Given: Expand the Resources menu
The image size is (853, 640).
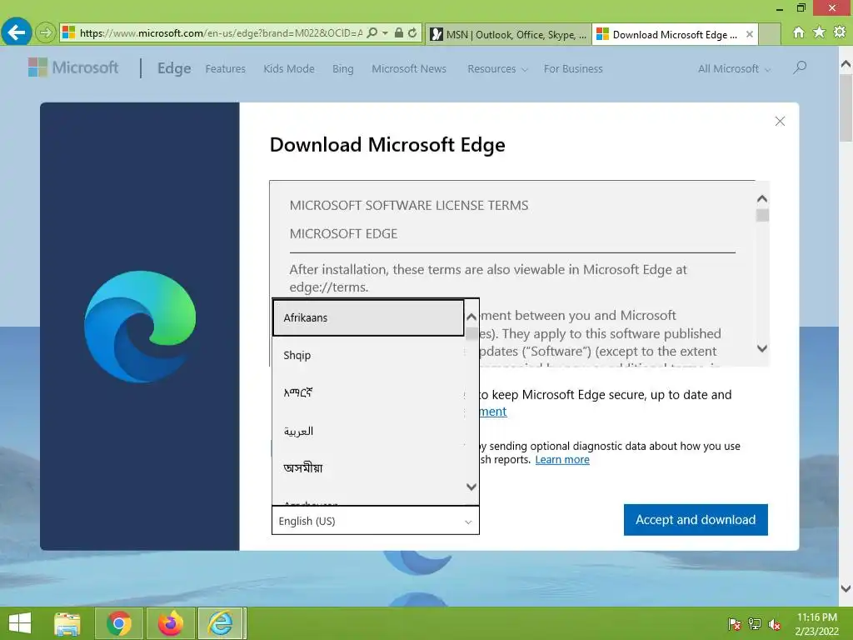Looking at the screenshot, I should (x=497, y=68).
